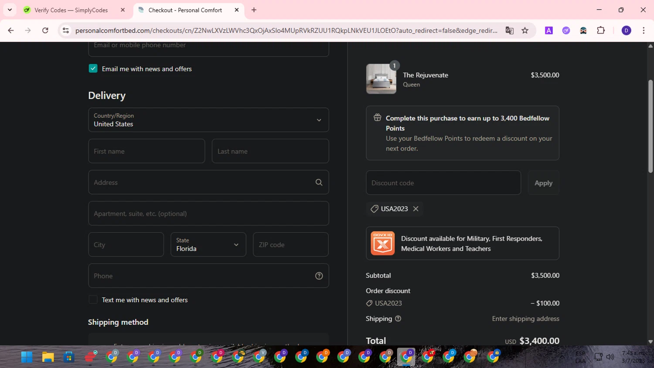Screen dimensions: 654x368
Task: Open Chrome's three-dot menu
Action: coord(644,31)
